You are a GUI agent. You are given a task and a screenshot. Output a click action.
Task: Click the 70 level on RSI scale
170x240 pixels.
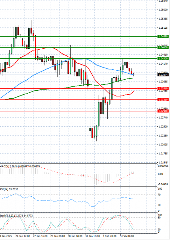[160, 195]
